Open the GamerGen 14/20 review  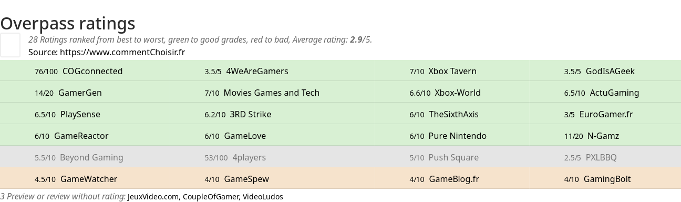pos(68,93)
